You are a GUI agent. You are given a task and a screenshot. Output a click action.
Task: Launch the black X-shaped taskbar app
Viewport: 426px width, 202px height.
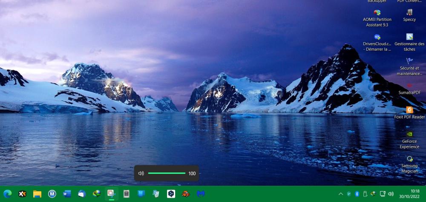point(22,193)
